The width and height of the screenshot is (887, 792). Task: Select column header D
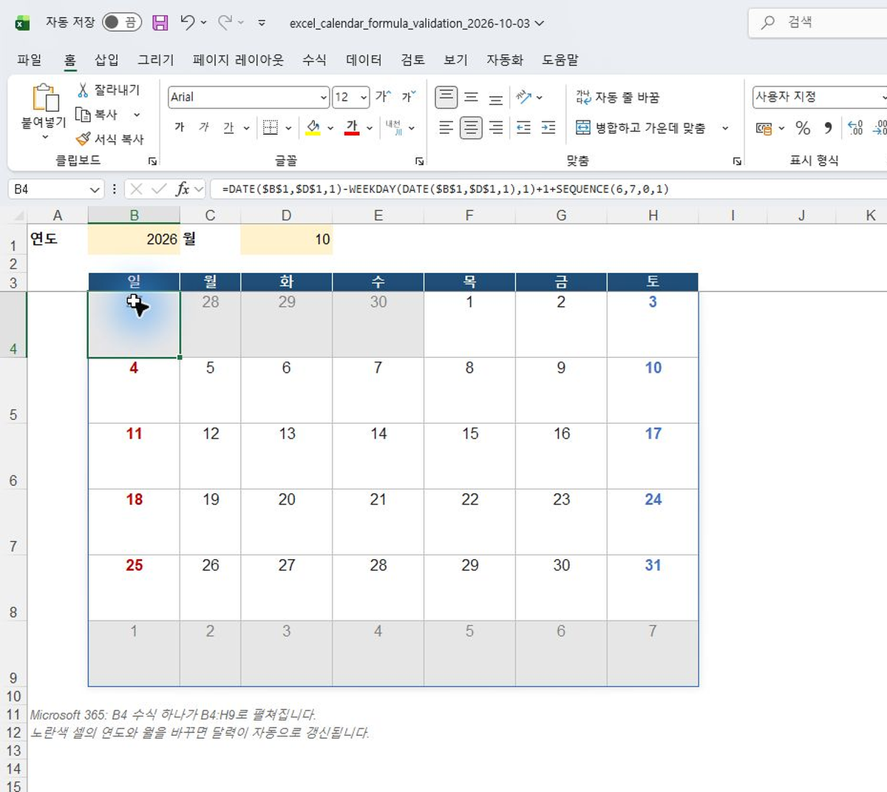click(286, 215)
